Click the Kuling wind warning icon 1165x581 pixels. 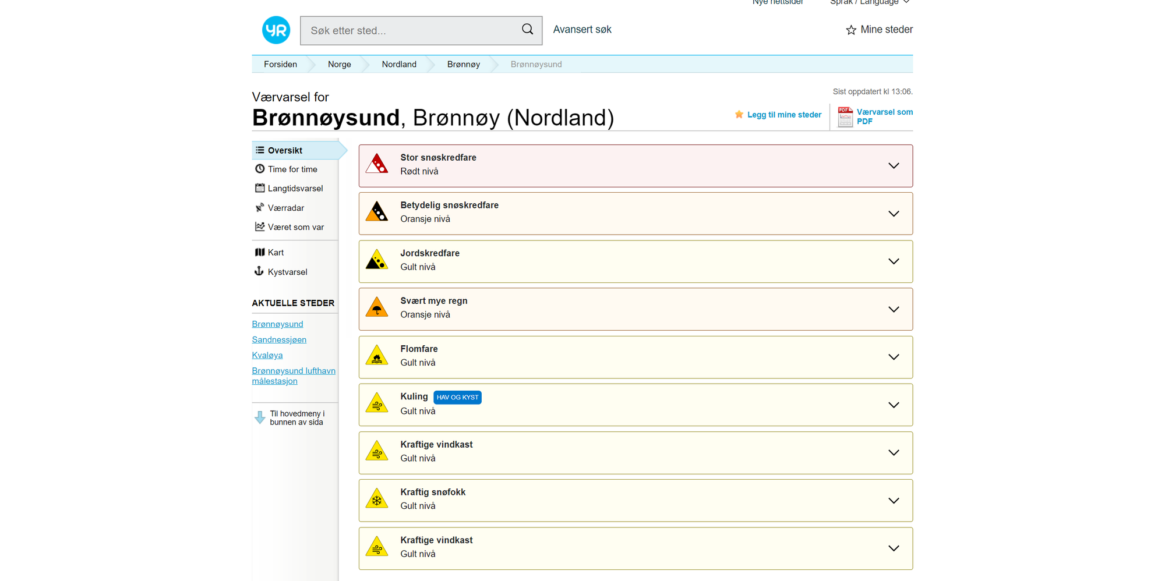pyautogui.click(x=377, y=403)
